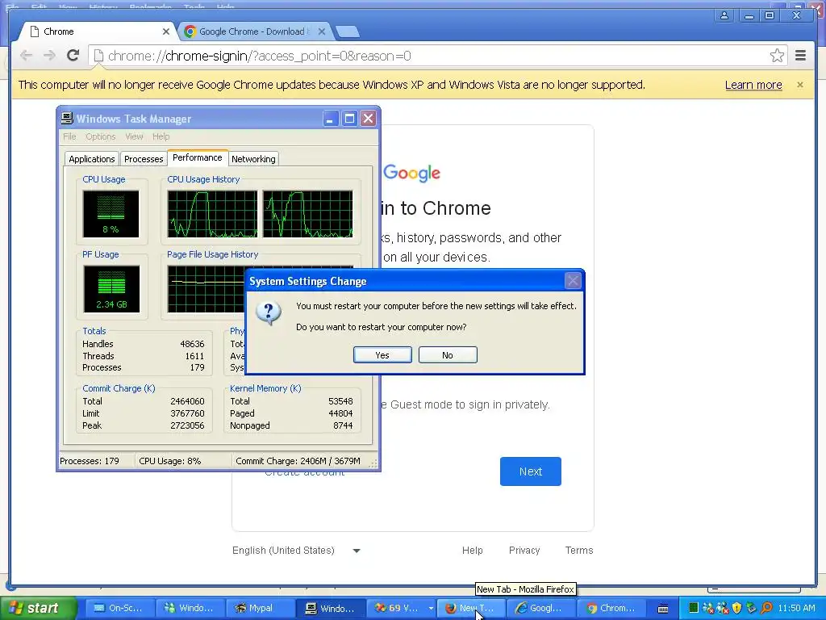This screenshot has width=826, height=620.
Task: Switch to the Processes tab
Action: click(144, 159)
